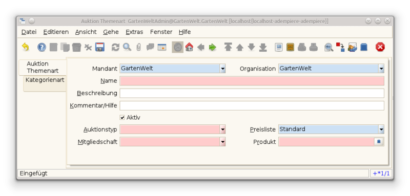Click the green Detail Record arrow icon

pos(212,47)
